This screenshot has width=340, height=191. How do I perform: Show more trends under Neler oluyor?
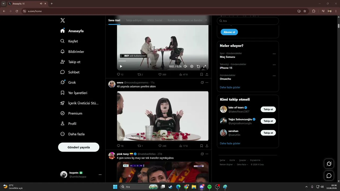(230, 87)
